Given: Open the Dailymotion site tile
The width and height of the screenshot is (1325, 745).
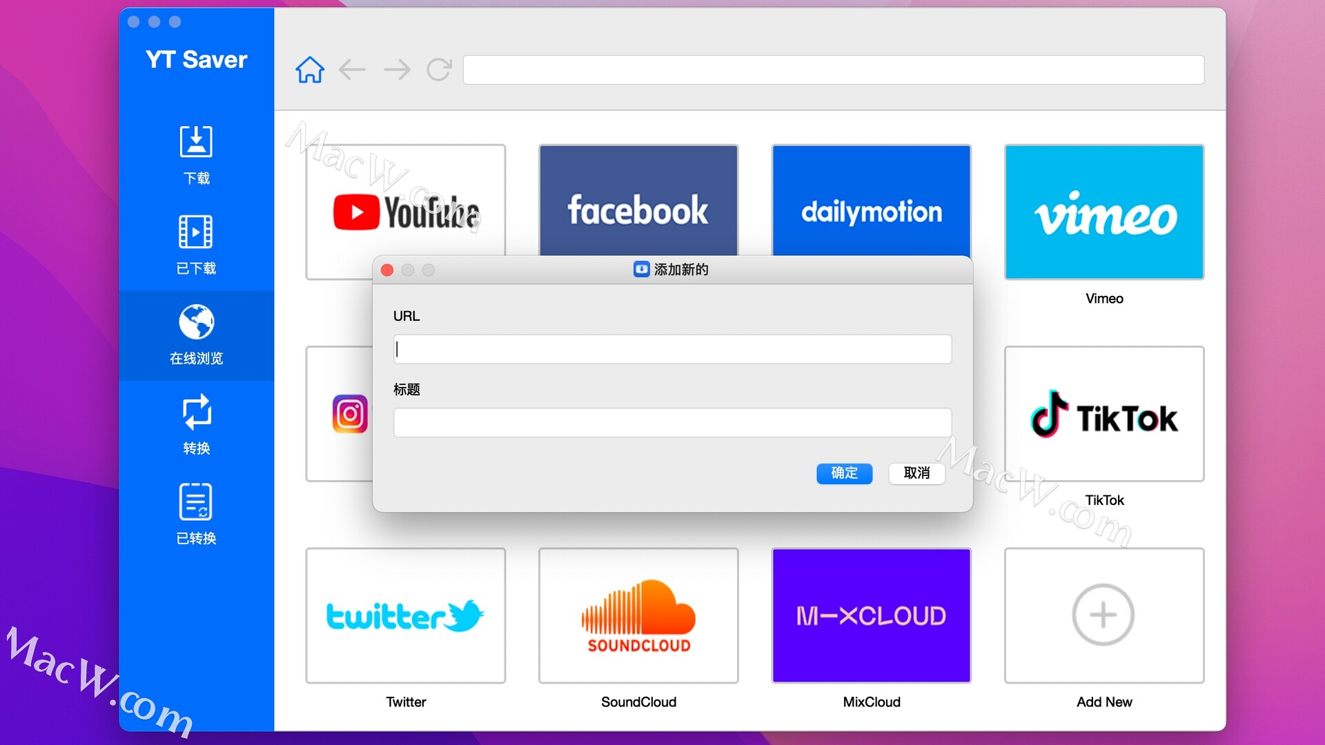Looking at the screenshot, I should pyautogui.click(x=872, y=200).
